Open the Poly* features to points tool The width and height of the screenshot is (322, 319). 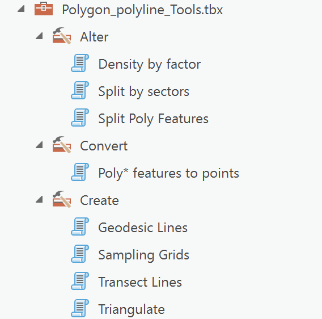168,173
